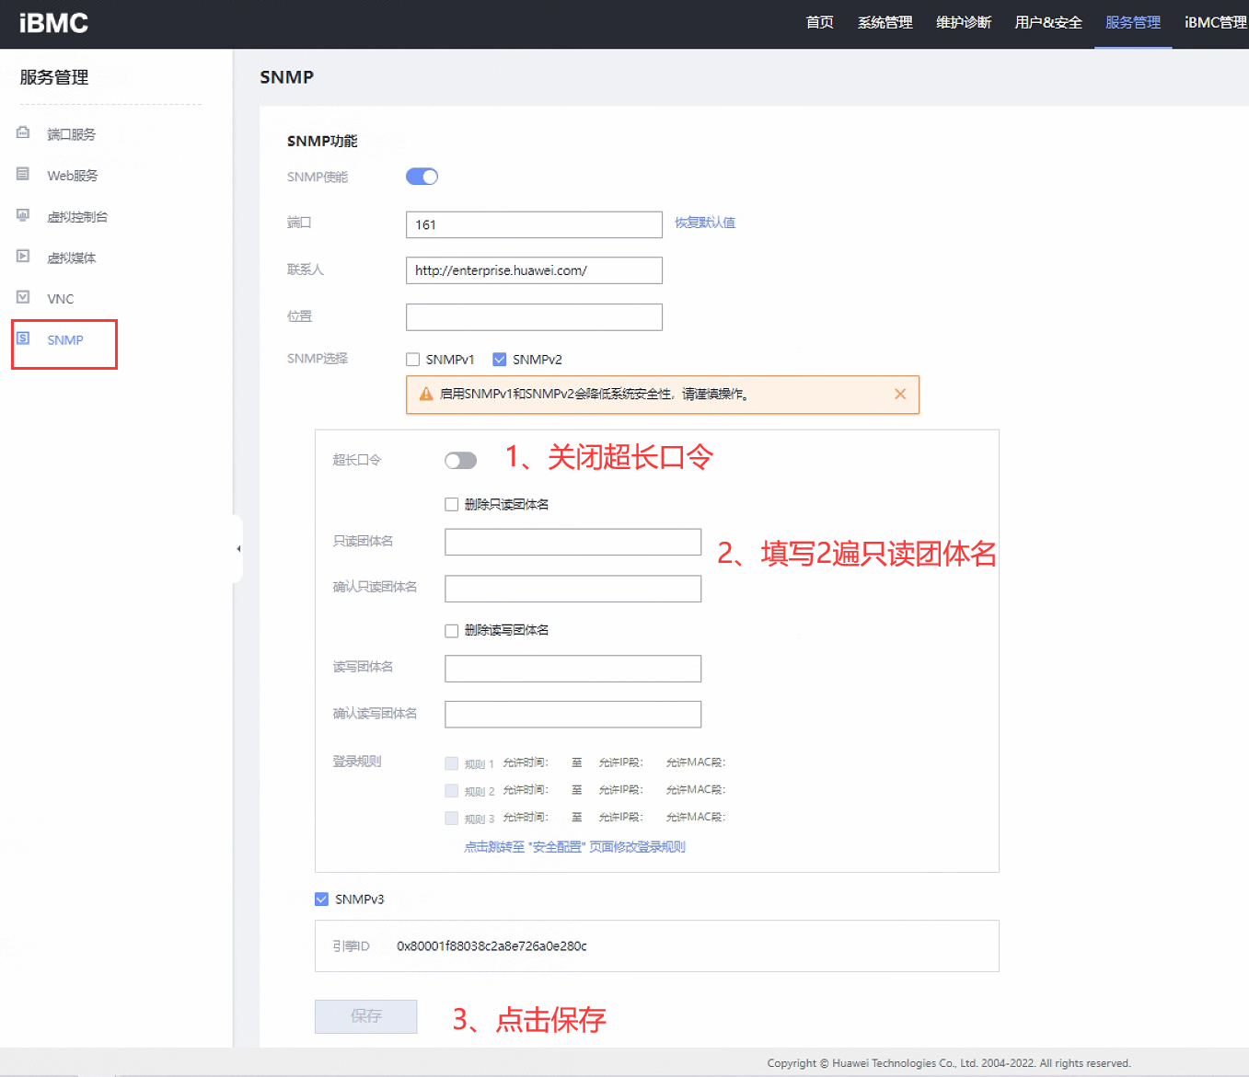Uncheck the SNMPv3 checkbox
1249x1077 pixels.
[x=321, y=899]
